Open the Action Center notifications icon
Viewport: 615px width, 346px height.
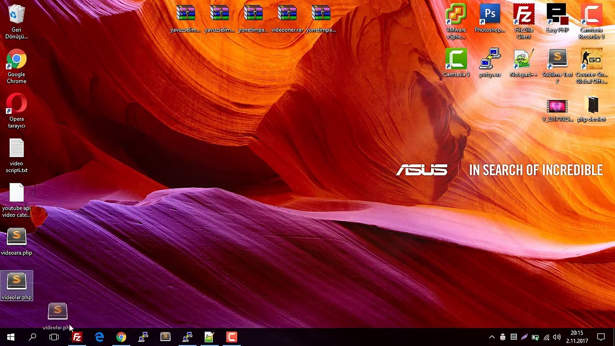click(x=601, y=337)
